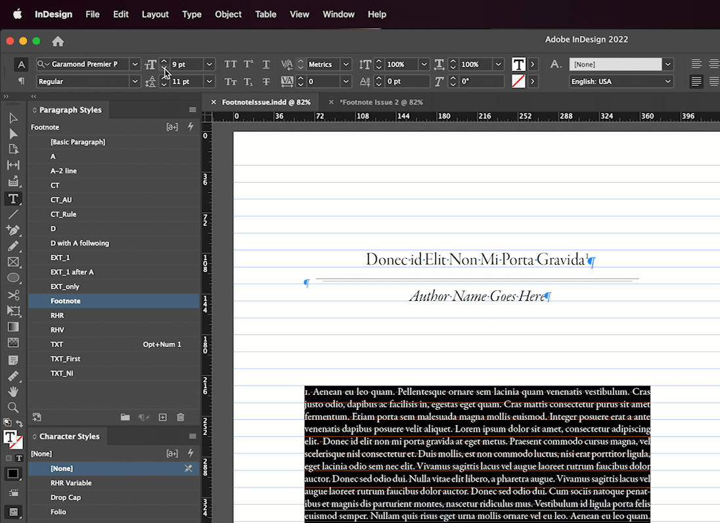
Task: Select the Direct Selection tool
Action: (x=13, y=133)
